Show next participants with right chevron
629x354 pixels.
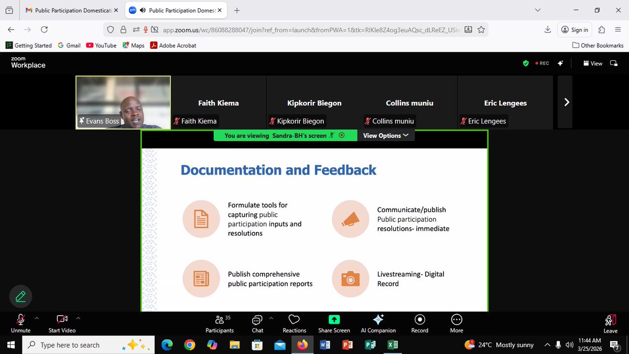coord(566,102)
